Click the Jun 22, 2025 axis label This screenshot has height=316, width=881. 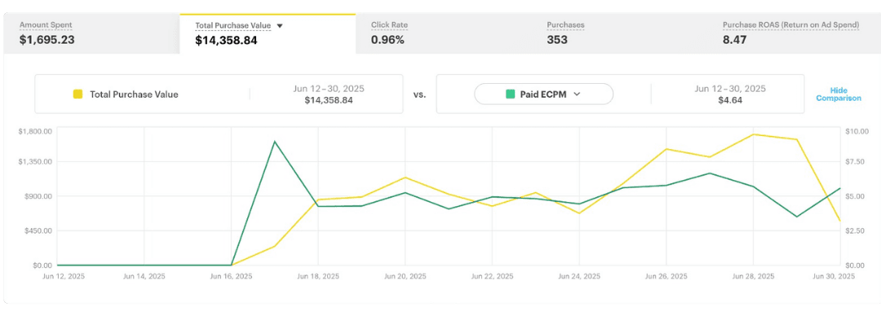point(492,276)
